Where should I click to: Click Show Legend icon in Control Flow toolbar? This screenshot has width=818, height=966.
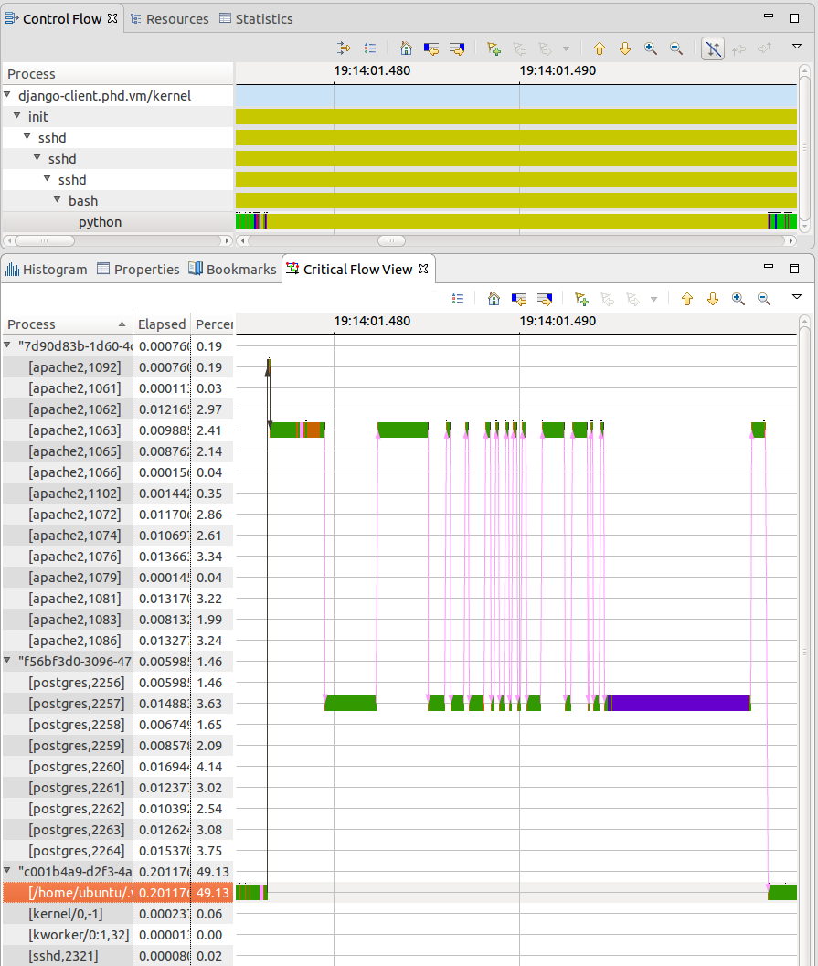pyautogui.click(x=370, y=48)
